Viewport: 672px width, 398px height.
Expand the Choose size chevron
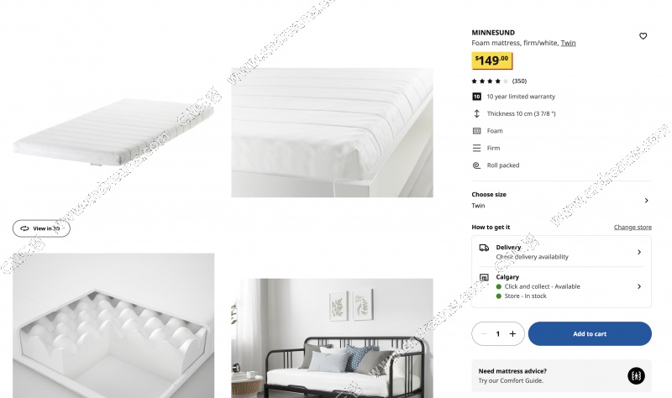coord(646,200)
